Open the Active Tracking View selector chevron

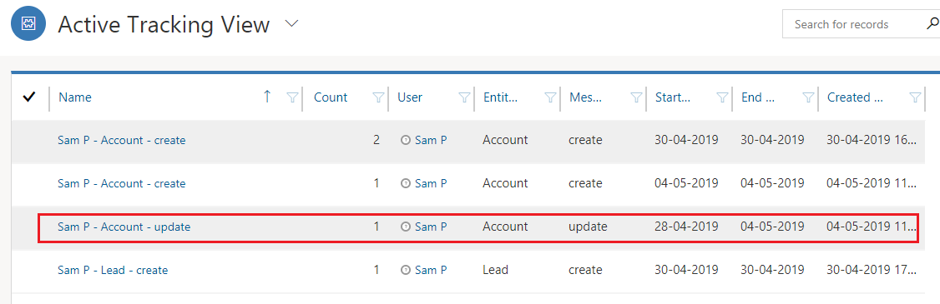click(x=292, y=24)
